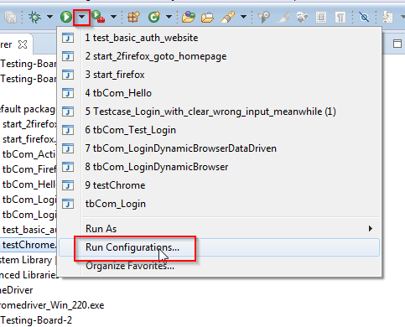Select start_2firefox file in the tree
Viewport: 405px width, 327px height.
pyautogui.click(x=29, y=124)
